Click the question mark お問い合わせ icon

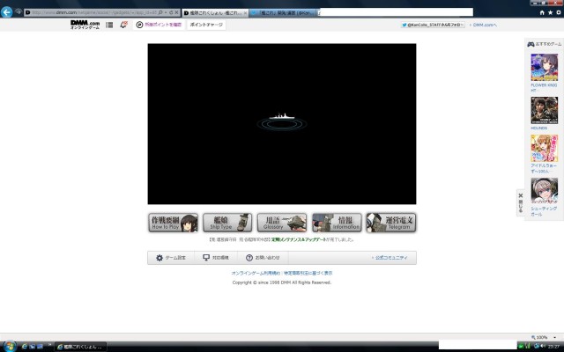pos(249,258)
